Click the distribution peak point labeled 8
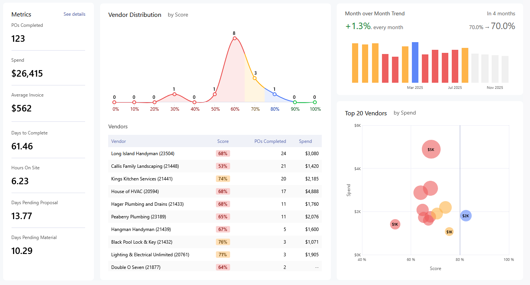Screen dimensions: 530x285 [234, 38]
